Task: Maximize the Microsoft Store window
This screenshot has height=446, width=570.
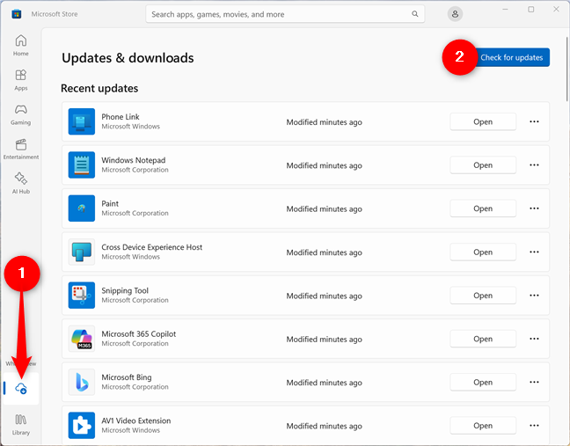Action: pos(530,9)
